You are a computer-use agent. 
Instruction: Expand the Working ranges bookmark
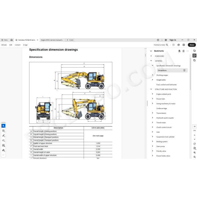[x=153, y=75]
